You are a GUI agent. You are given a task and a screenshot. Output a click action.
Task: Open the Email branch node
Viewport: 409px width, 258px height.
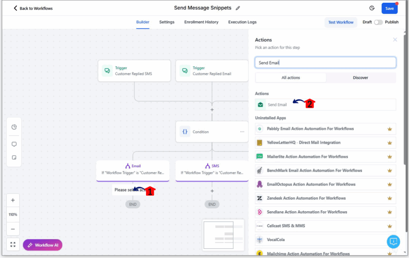pos(133,170)
